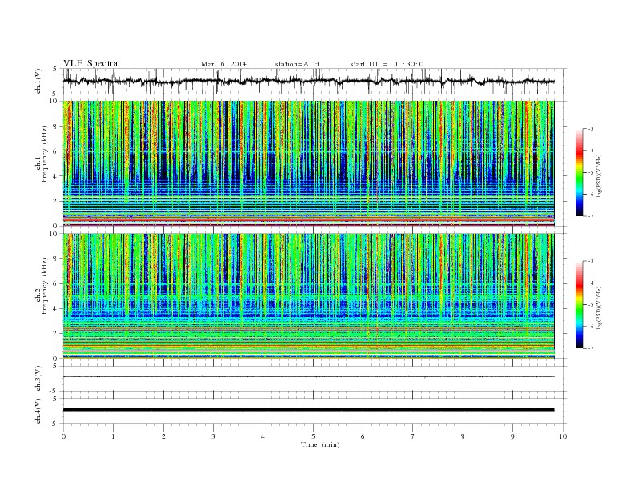Select the ch.2 "Frequency (kHz)" axis label
Image resolution: width=634 pixels, height=490 pixels.
click(45, 285)
